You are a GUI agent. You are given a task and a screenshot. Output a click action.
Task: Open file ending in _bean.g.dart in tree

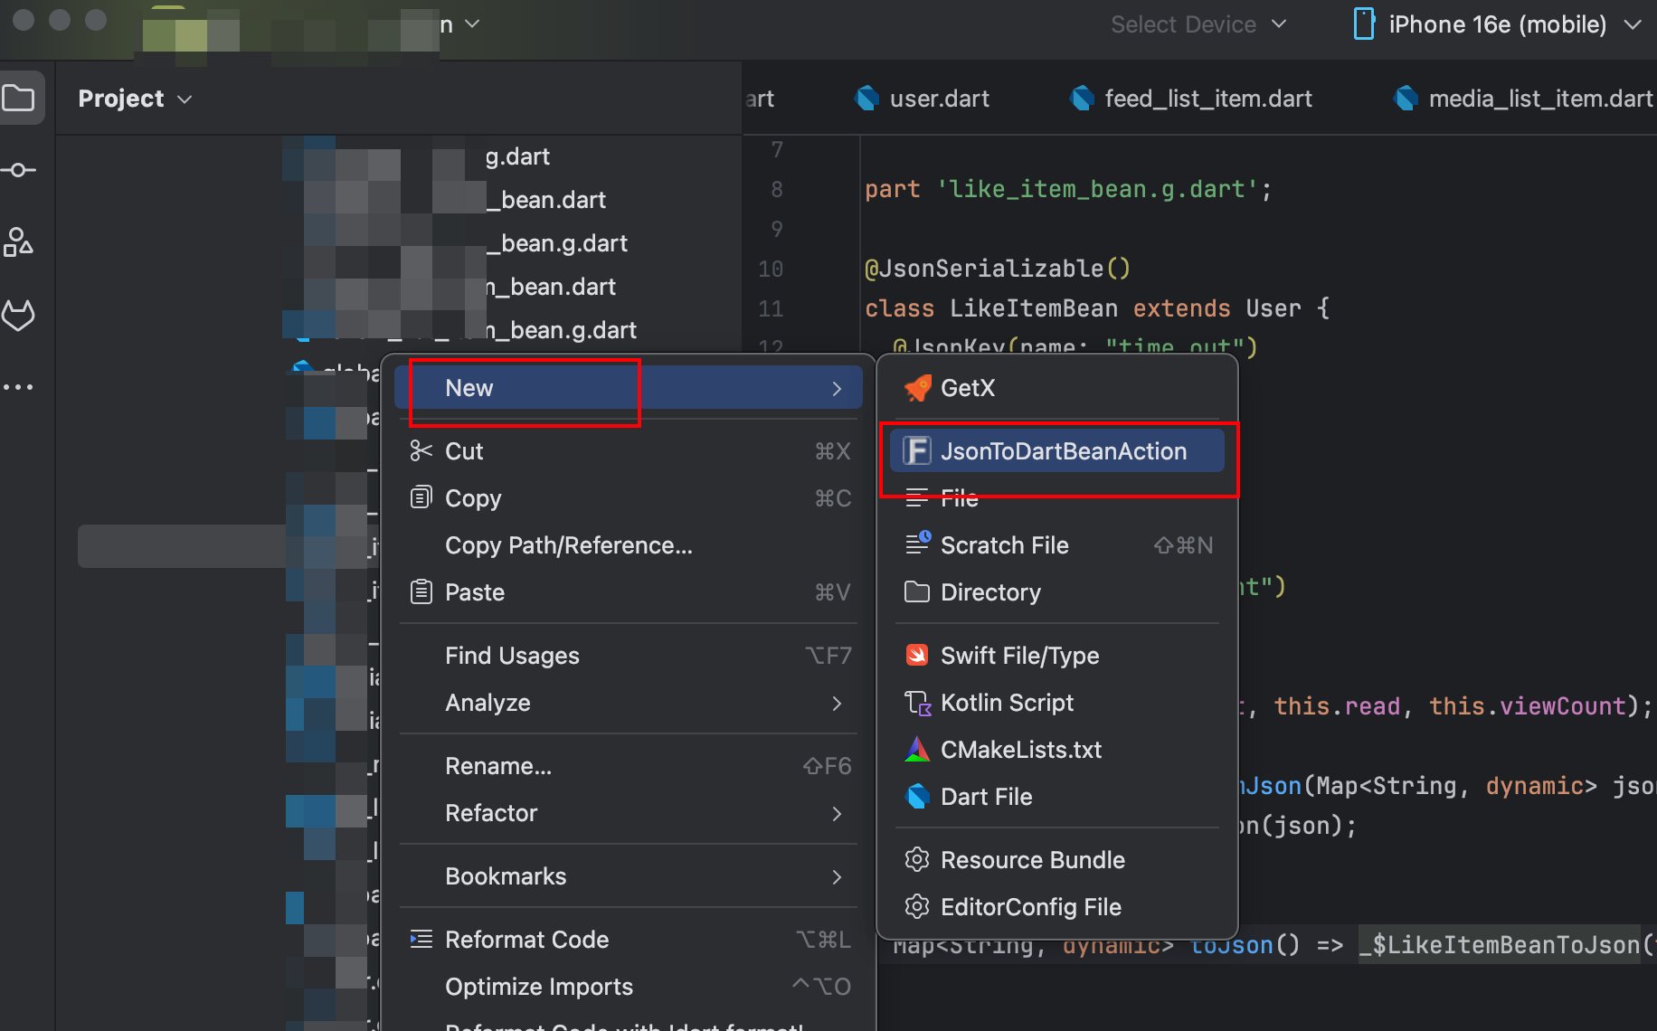(557, 243)
